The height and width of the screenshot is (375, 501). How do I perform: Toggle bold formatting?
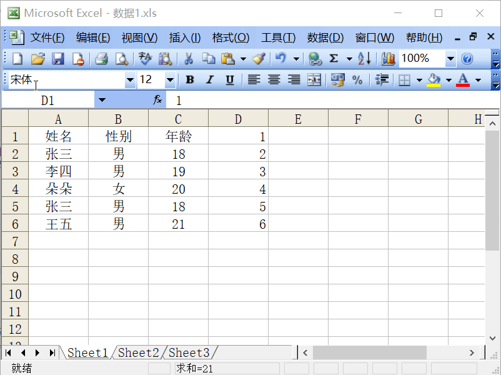pos(189,80)
